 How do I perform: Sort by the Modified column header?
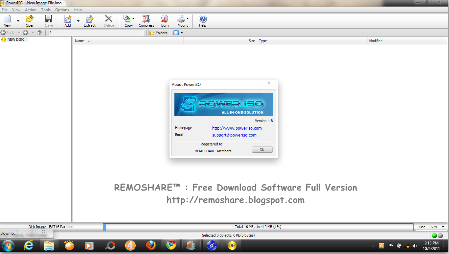(x=404, y=41)
